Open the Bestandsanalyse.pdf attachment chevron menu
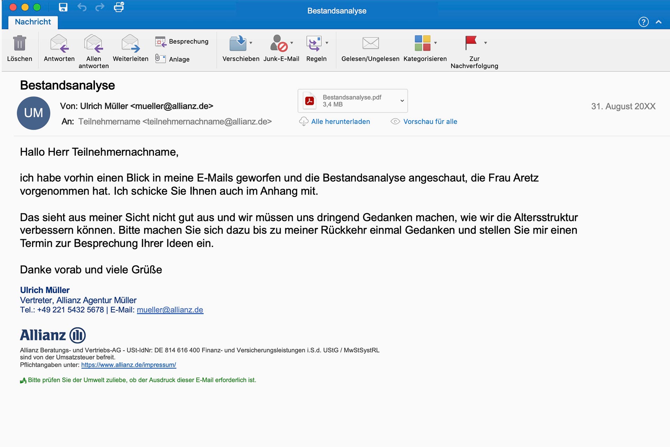This screenshot has height=447, width=670. pyautogui.click(x=402, y=101)
